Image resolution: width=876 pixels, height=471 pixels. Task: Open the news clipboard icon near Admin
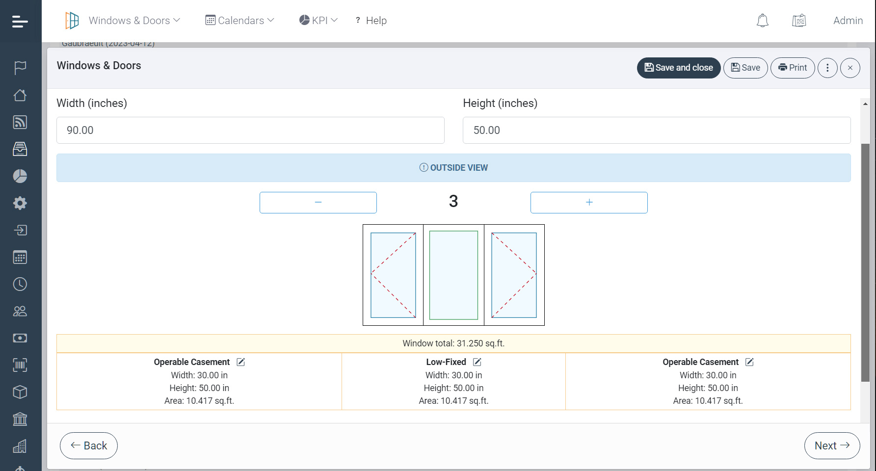coord(799,21)
